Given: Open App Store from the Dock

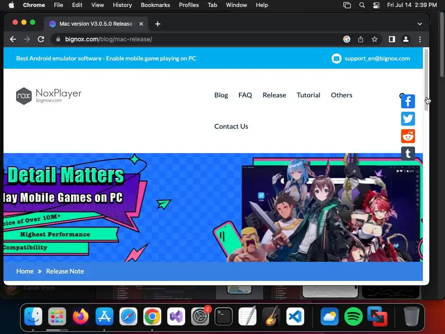Looking at the screenshot, I should click(x=104, y=317).
